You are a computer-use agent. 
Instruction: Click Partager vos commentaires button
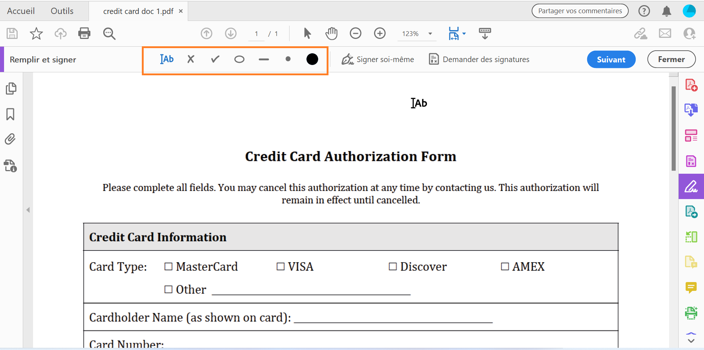point(580,11)
